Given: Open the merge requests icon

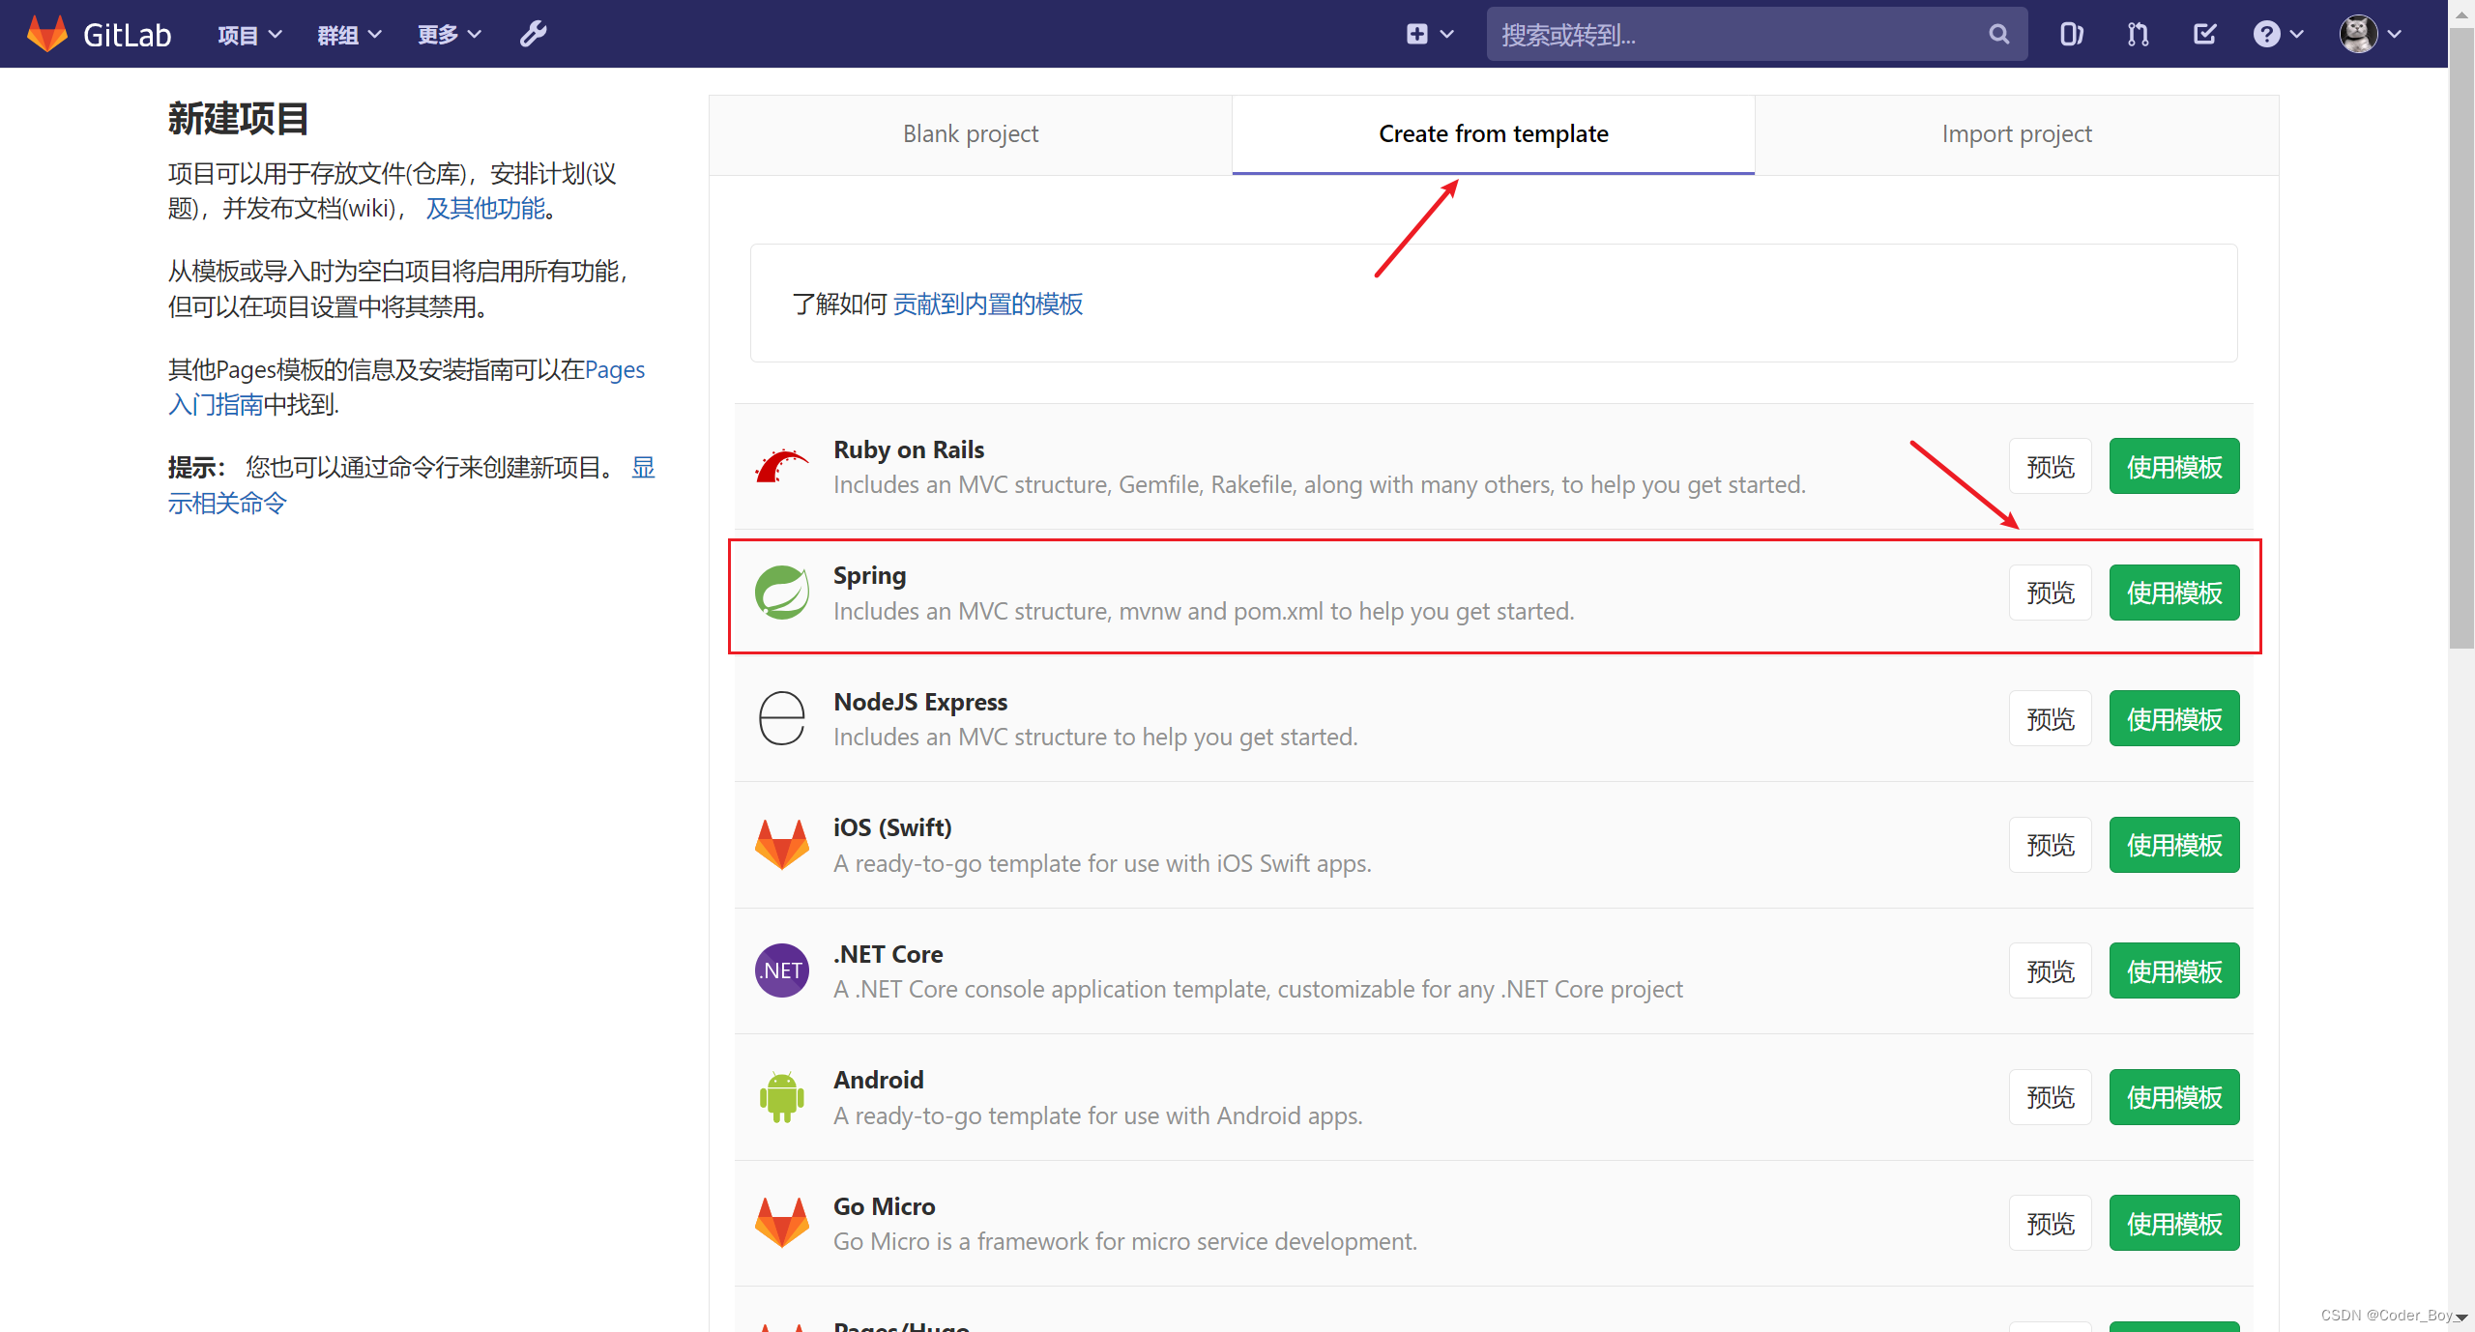Looking at the screenshot, I should pos(2138,35).
